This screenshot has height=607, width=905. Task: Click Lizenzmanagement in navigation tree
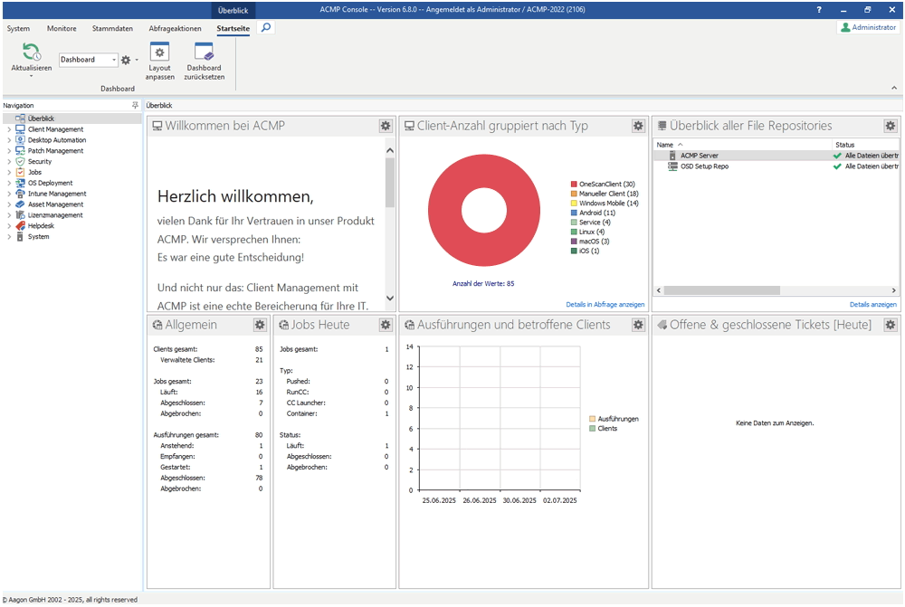point(55,215)
